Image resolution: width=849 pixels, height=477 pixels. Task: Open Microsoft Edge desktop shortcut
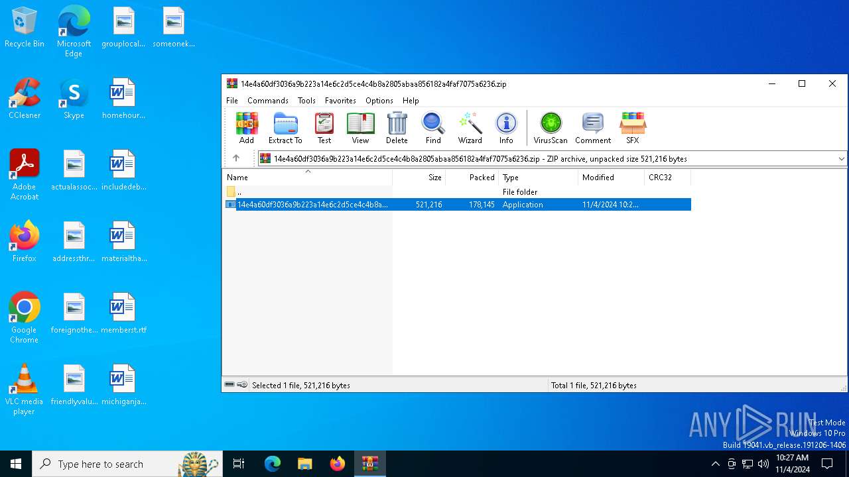point(74,32)
